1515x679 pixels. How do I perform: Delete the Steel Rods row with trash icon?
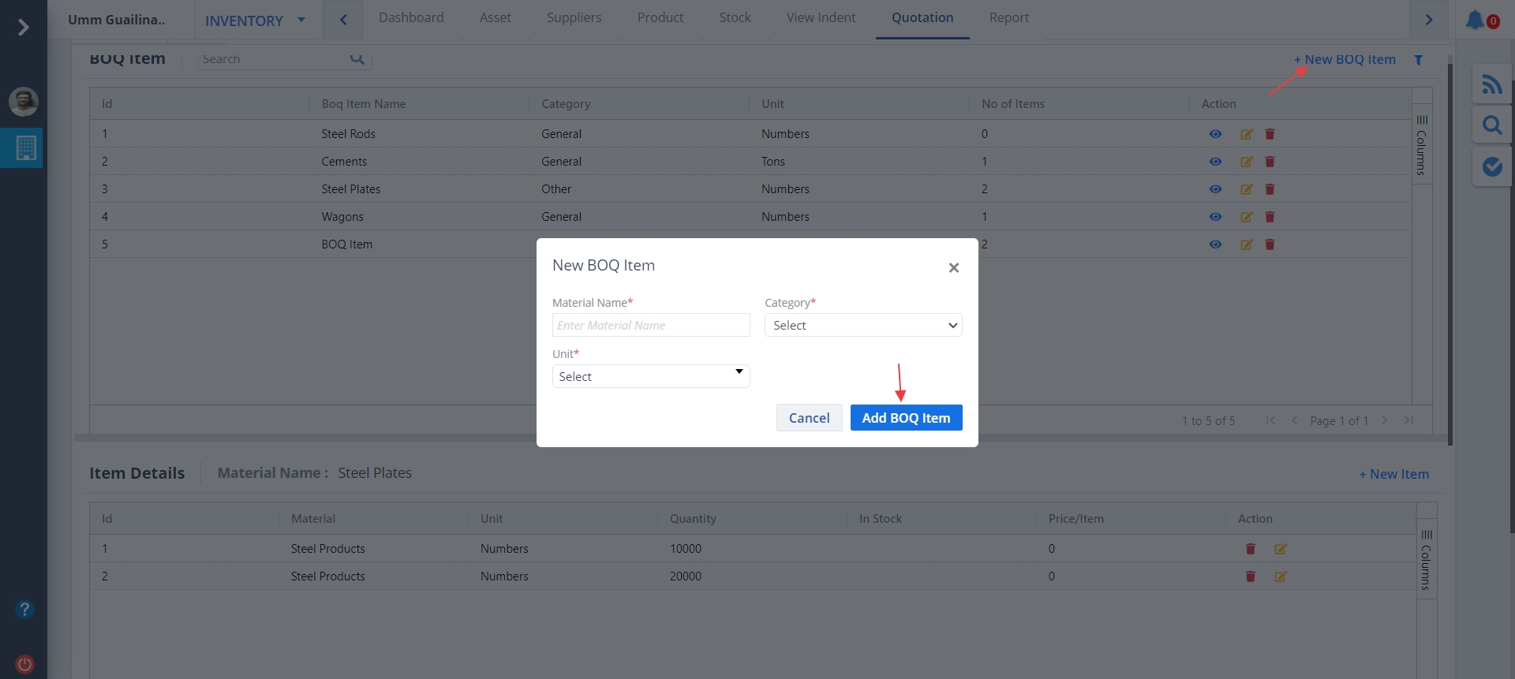[1270, 134]
